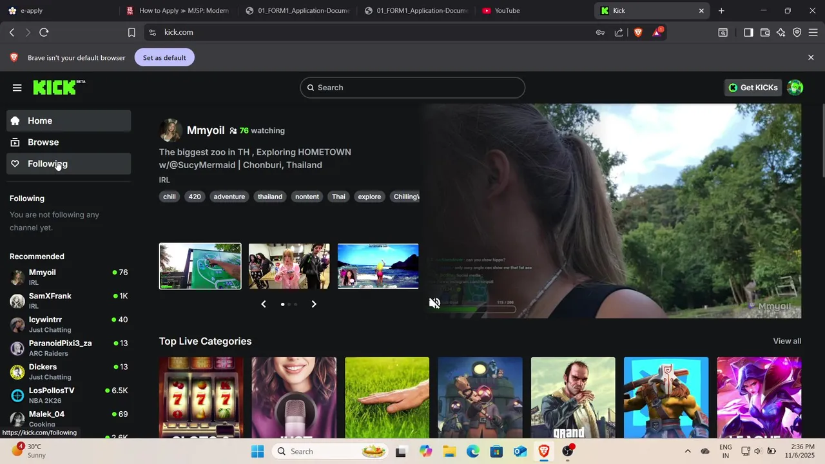Open SamXFrank recommended channel
This screenshot has width=825, height=464.
[x=69, y=301]
